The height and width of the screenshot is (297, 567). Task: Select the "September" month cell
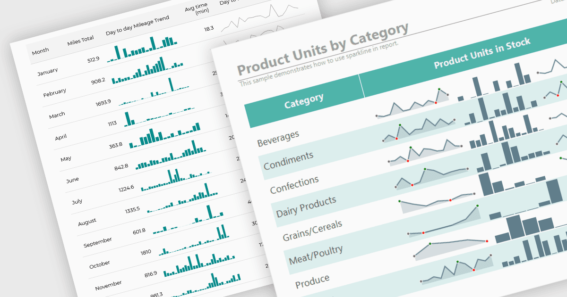coord(98,242)
